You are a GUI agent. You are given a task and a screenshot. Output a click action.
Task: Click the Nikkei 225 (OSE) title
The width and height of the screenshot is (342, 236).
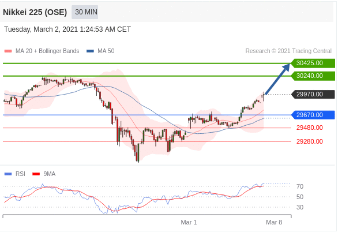pyautogui.click(x=35, y=12)
